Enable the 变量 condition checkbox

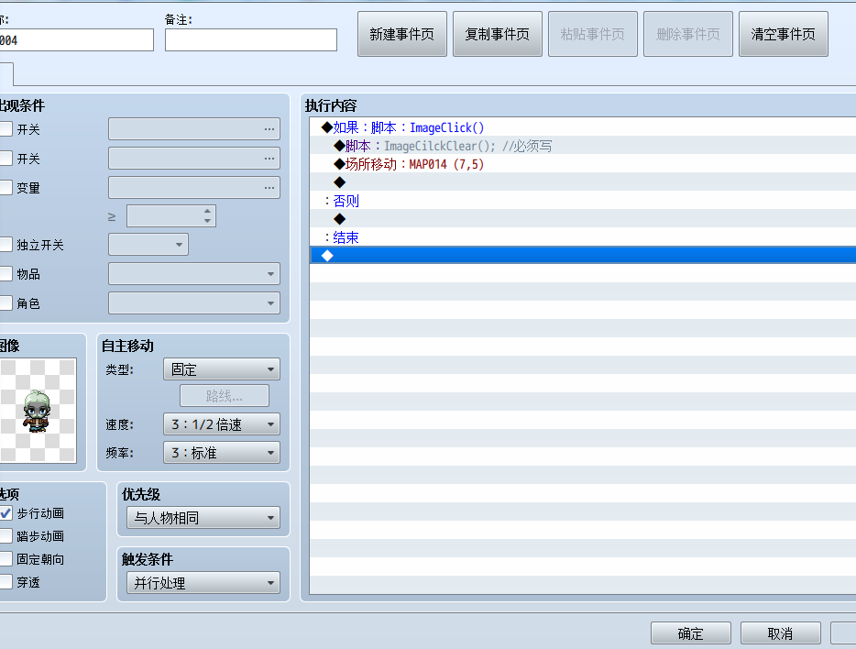pyautogui.click(x=6, y=187)
